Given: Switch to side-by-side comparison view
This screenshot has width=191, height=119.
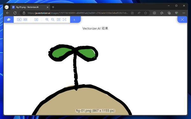Looking at the screenshot, I should [x=25, y=19].
